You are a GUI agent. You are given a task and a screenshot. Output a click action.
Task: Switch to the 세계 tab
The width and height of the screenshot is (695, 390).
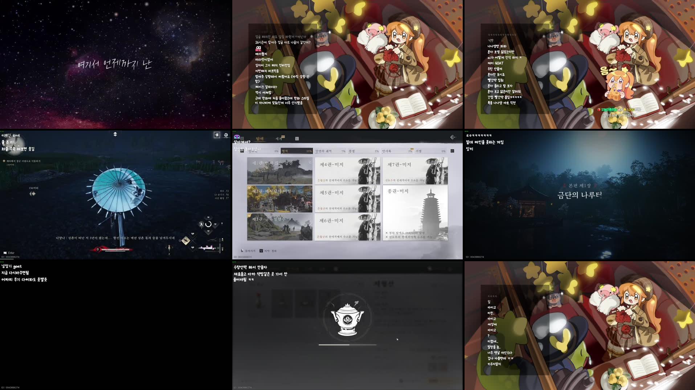pyautogui.click(x=279, y=138)
